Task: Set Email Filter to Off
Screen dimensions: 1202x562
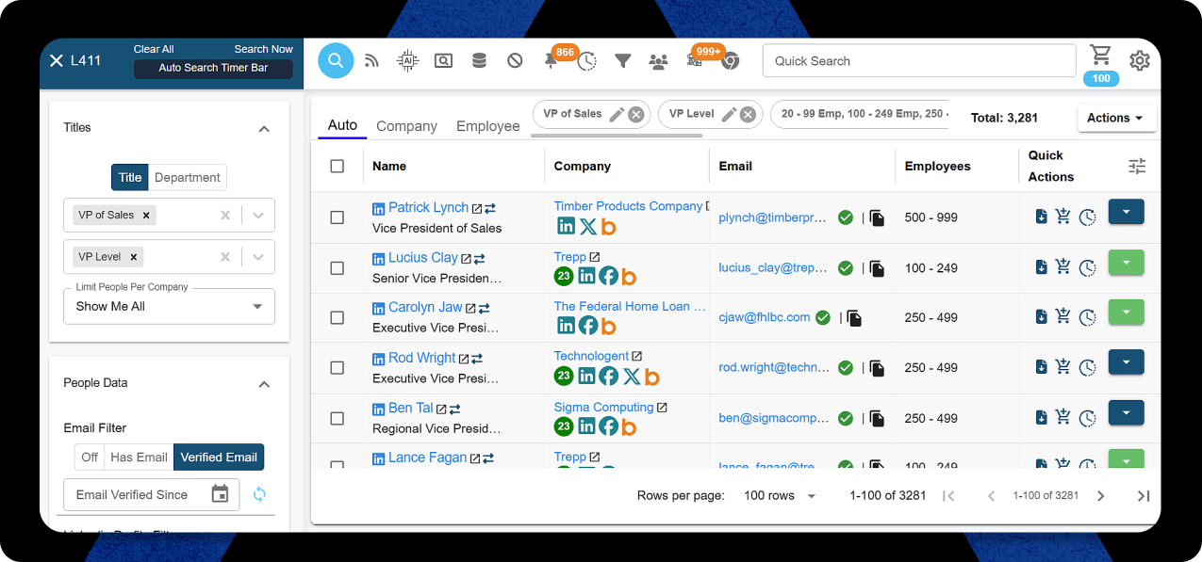Action: 90,458
